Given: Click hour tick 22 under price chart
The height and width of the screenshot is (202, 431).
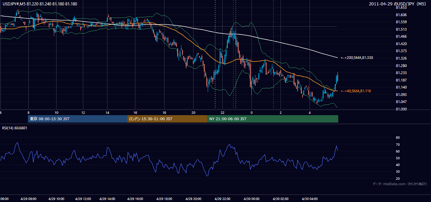Looking at the screenshot, I should click(223, 113).
